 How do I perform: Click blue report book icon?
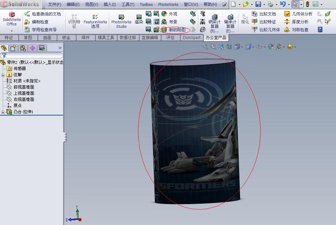click(320, 29)
